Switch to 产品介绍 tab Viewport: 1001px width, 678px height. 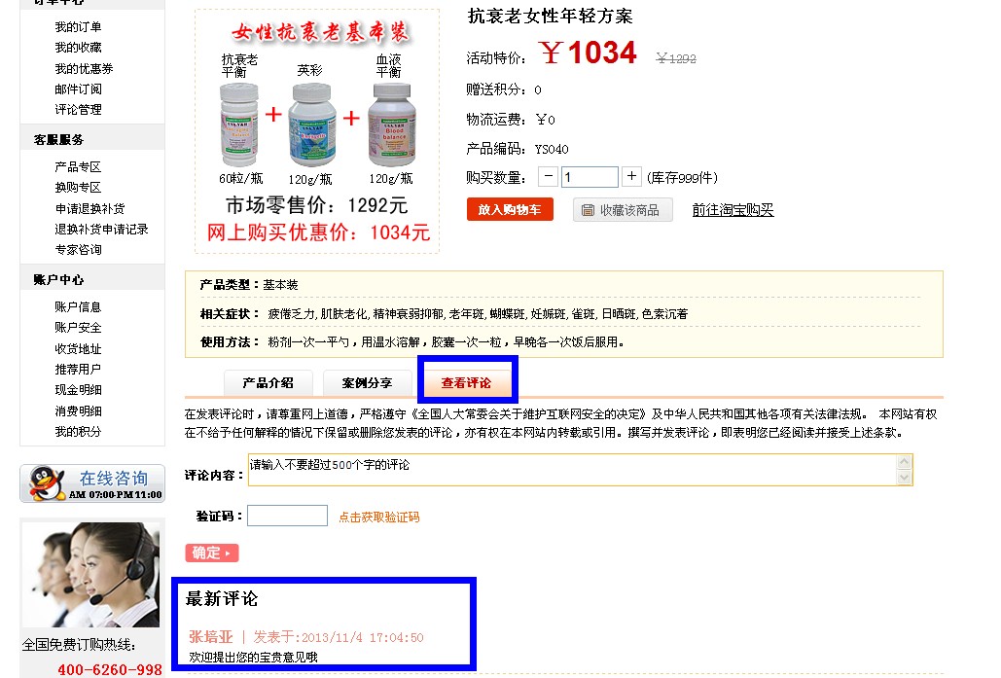tap(268, 383)
